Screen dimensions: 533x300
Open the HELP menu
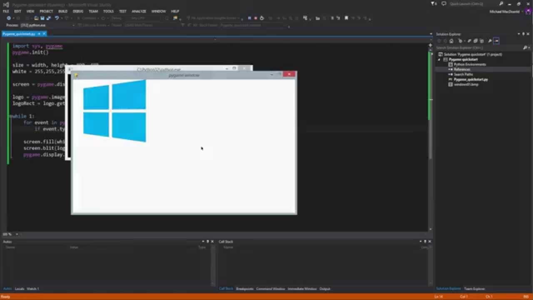[x=175, y=11]
